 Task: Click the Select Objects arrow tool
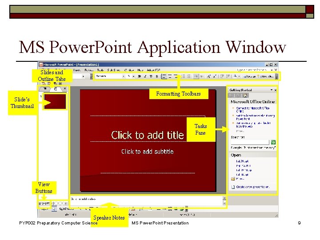[x=54, y=209]
